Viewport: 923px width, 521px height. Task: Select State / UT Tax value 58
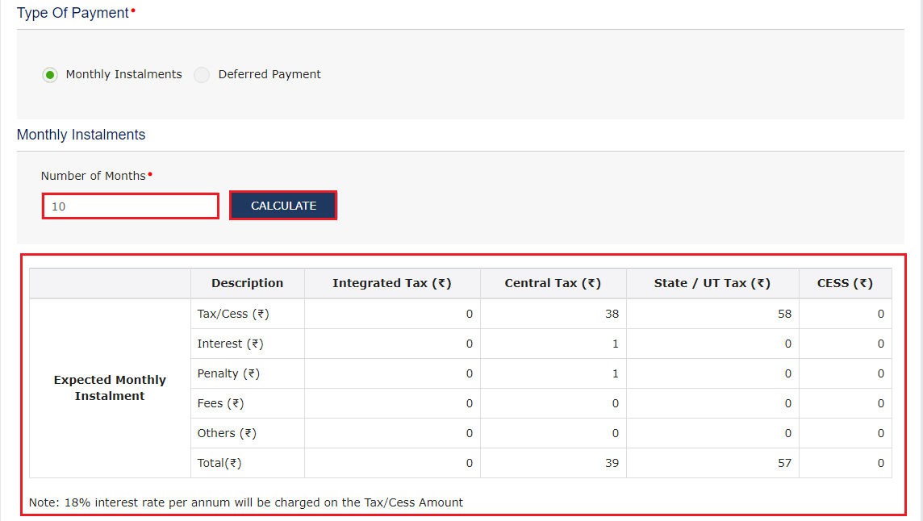tap(784, 314)
